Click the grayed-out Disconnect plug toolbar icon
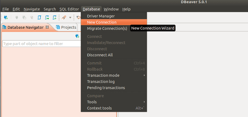 [x=32, y=17]
